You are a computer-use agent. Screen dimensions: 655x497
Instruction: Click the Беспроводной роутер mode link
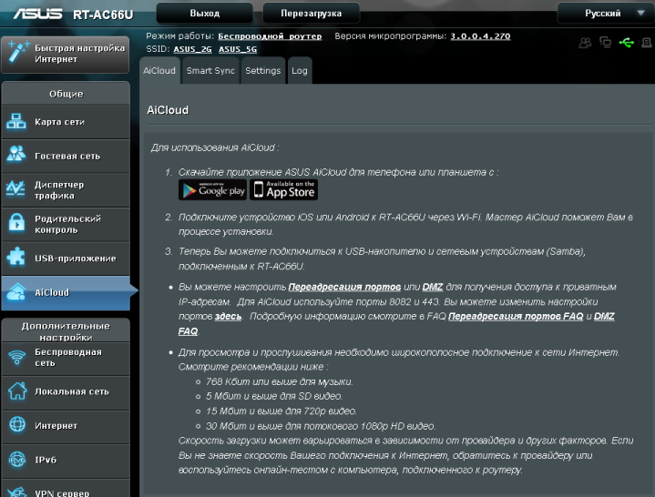(270, 36)
